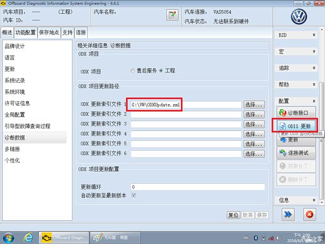Click 选择... for ODX 更新索引文件 6

click(254, 154)
